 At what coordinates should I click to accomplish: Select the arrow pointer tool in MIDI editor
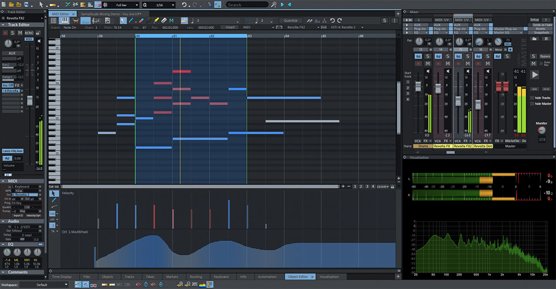(122, 20)
